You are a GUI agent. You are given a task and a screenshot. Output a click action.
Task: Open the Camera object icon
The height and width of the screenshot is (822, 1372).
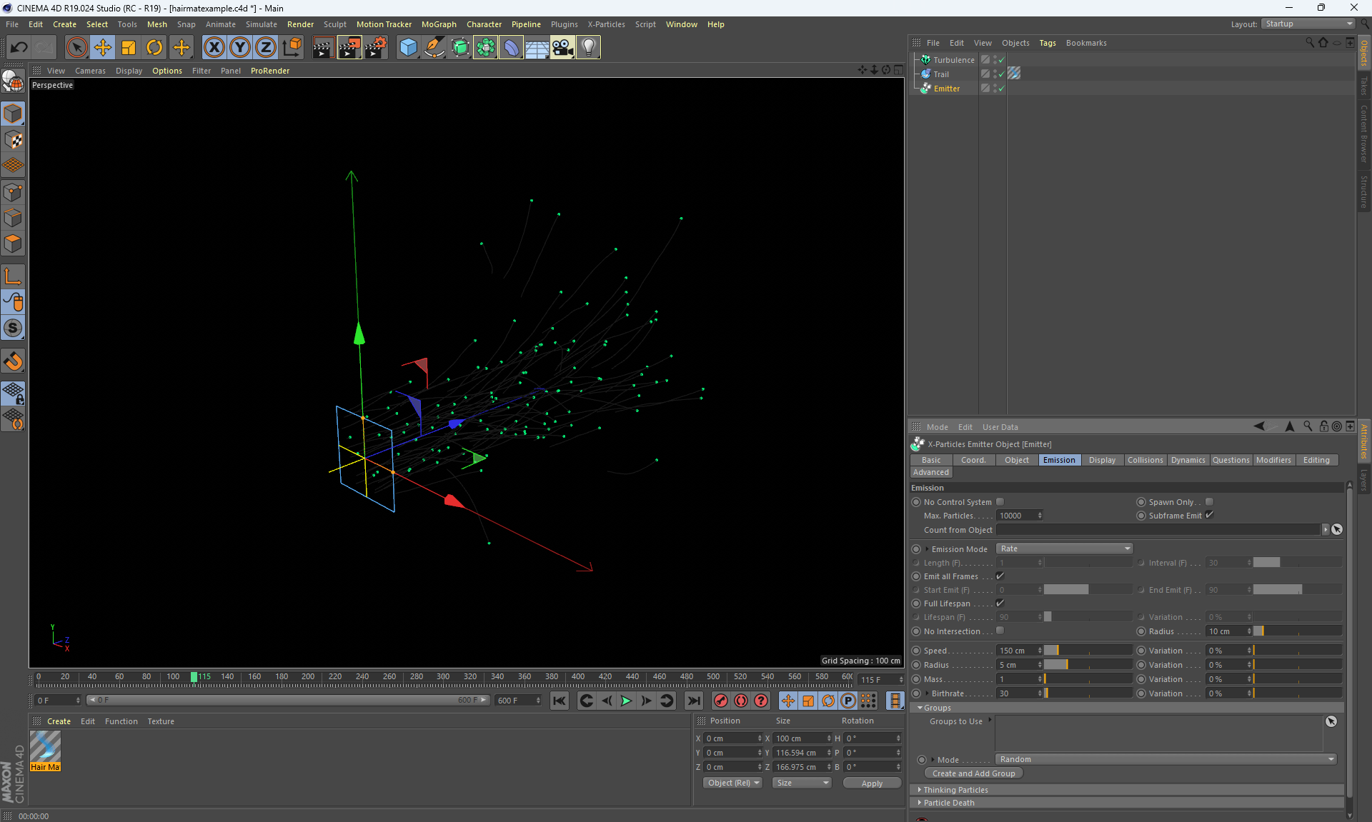pos(562,48)
